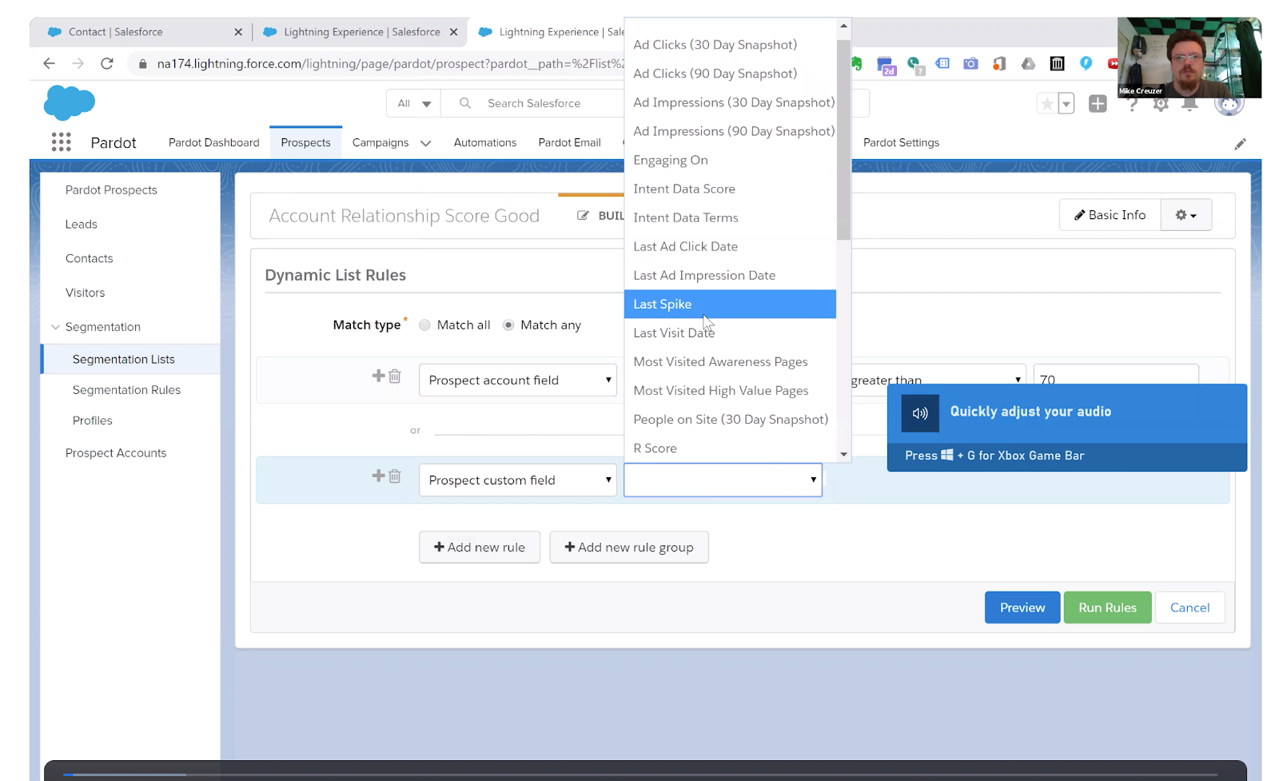
Task: Select the Match all radio button
Action: [424, 325]
